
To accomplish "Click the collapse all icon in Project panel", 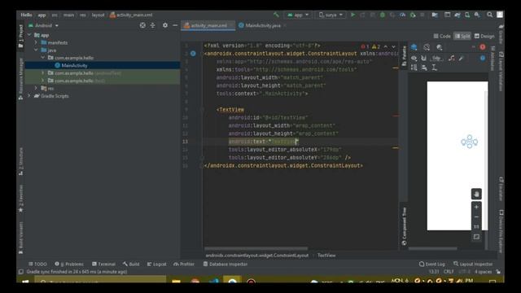I will click(152, 25).
